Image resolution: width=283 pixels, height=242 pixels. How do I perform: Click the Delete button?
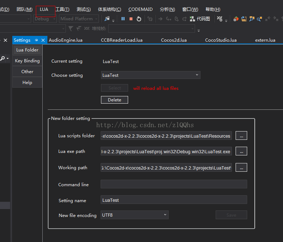click(114, 100)
